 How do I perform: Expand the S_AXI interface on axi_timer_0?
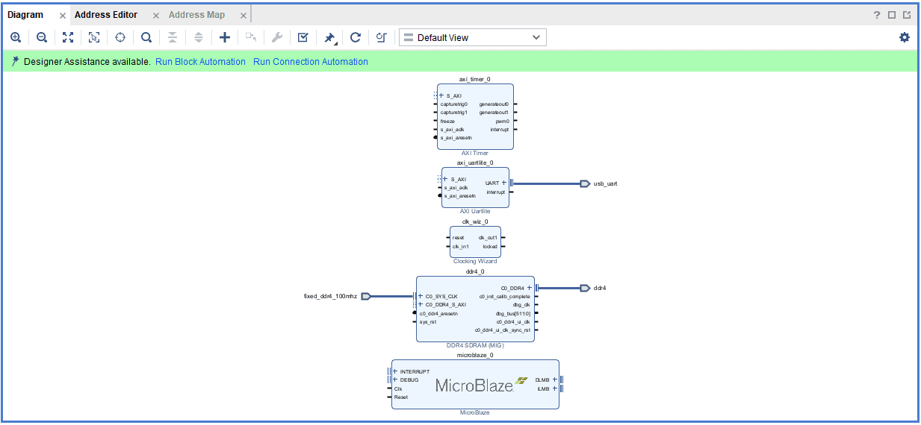tap(441, 95)
